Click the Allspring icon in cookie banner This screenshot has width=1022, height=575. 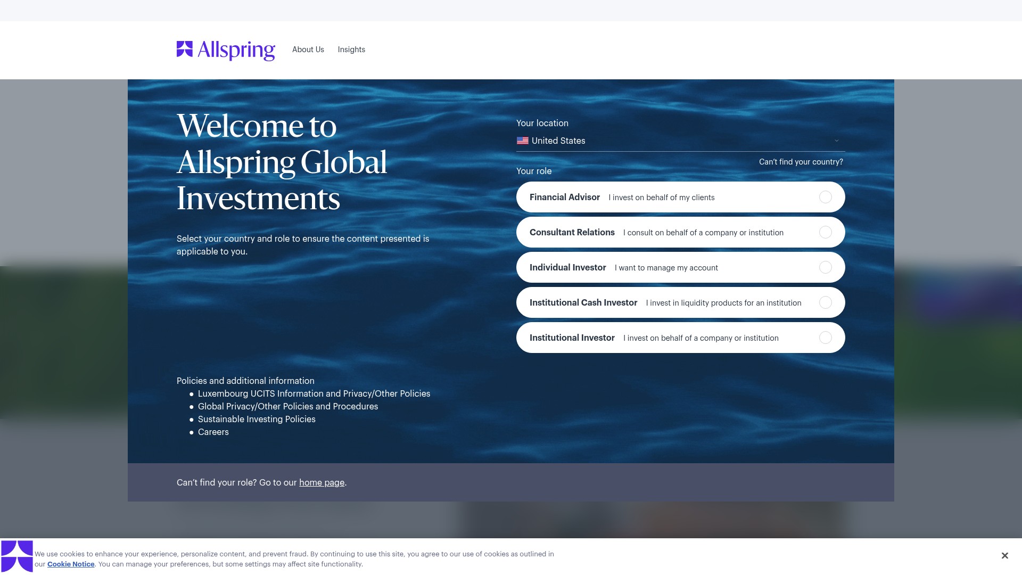coord(17,556)
